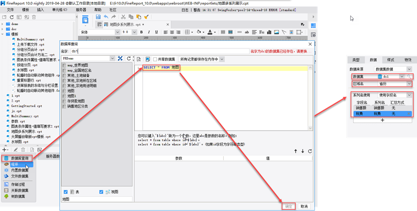Click the refresh parameters icon
417x211 pixels.
[x=310, y=151]
